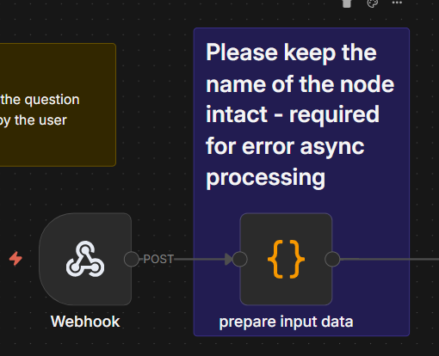Click the connection arrowhead entering code node
The image size is (439, 356).
(x=228, y=259)
